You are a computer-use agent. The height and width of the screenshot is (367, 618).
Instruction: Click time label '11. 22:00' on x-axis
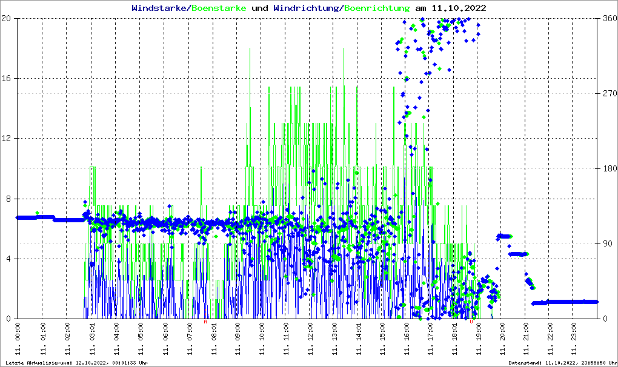[550, 339]
